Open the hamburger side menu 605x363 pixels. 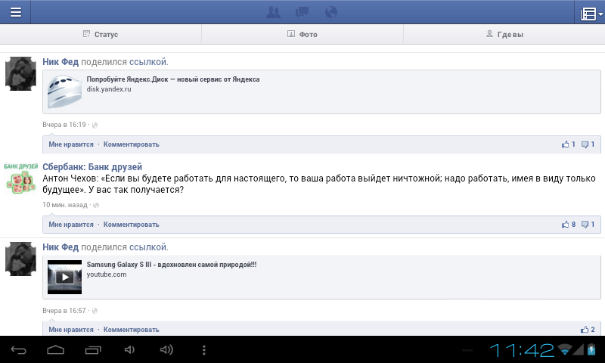[x=16, y=12]
